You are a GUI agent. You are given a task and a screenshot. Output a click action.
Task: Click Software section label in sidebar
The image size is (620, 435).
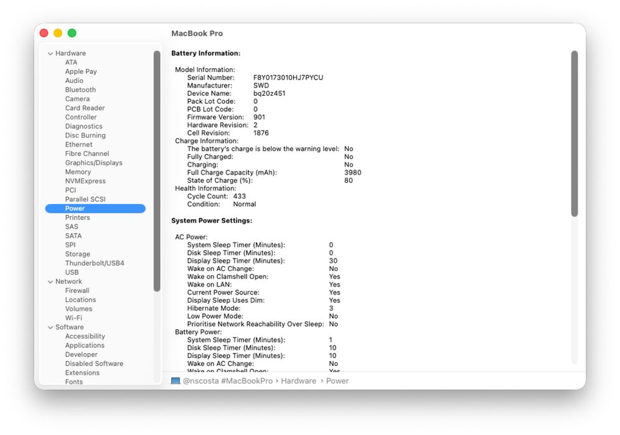pos(70,327)
